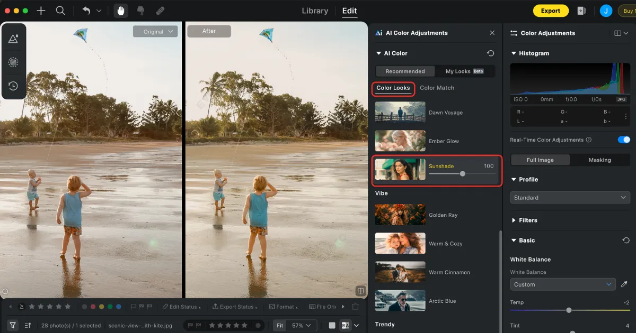Image resolution: width=636 pixels, height=333 pixels.
Task: Switch to the Masking tab
Action: [600, 160]
